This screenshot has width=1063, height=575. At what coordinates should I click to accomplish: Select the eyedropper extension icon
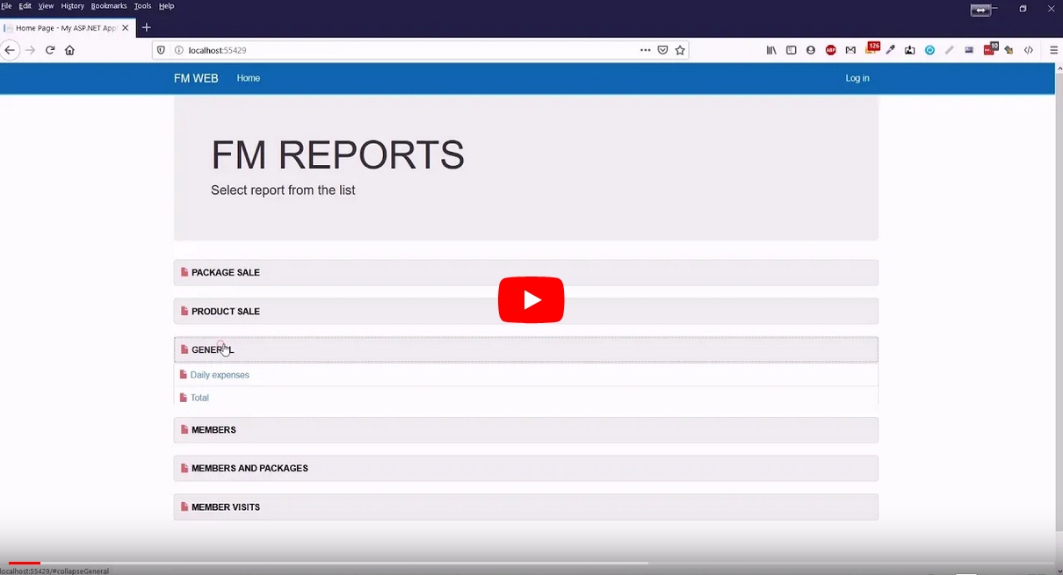[890, 50]
